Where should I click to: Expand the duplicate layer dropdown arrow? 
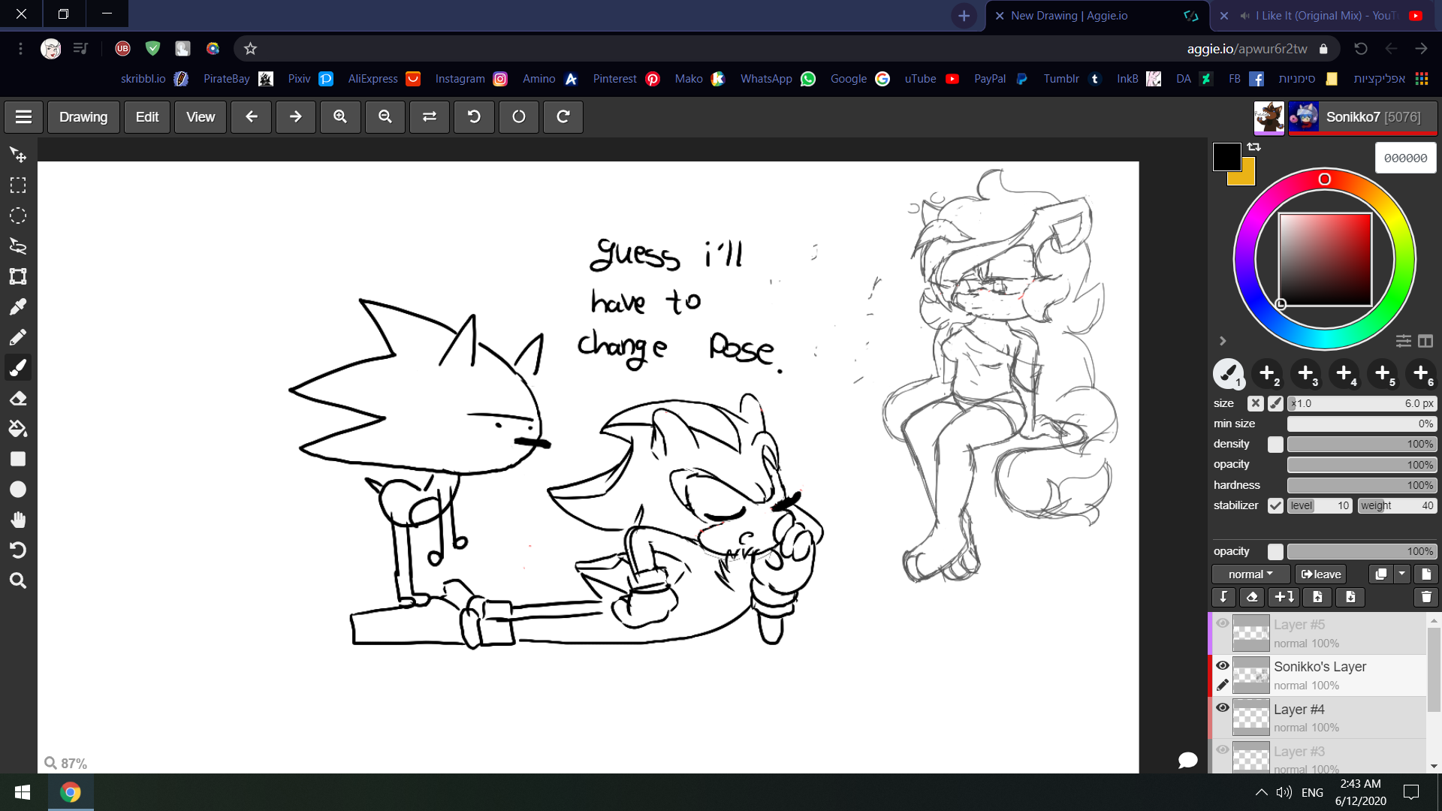pos(1402,574)
